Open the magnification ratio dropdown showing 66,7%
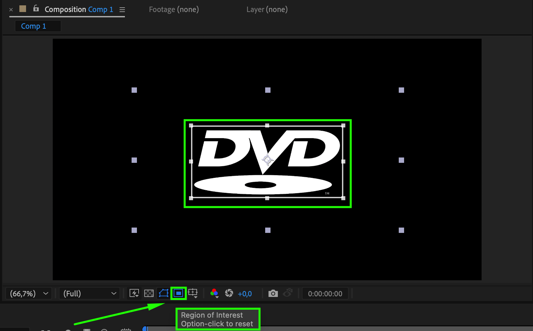Viewport: 533px width, 331px height. 29,294
